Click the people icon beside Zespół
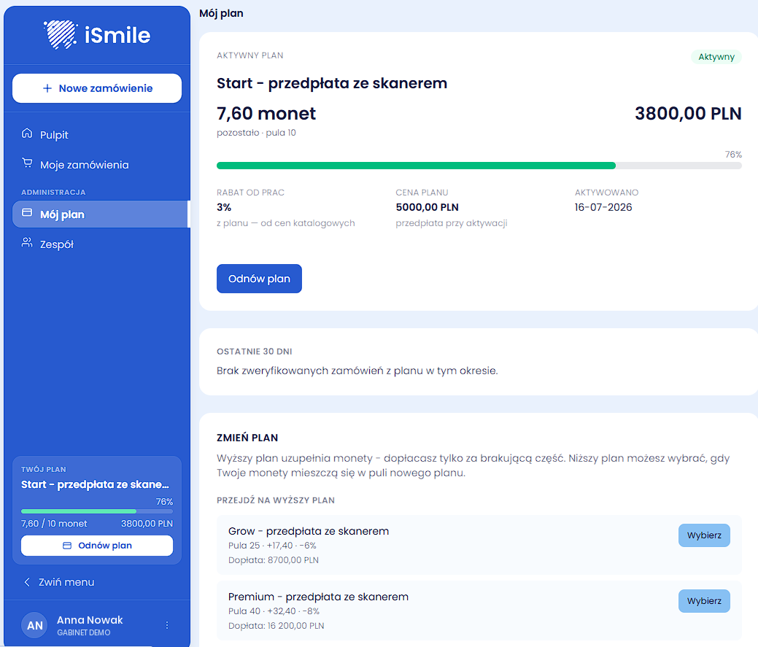This screenshot has width=758, height=647. pos(27,243)
